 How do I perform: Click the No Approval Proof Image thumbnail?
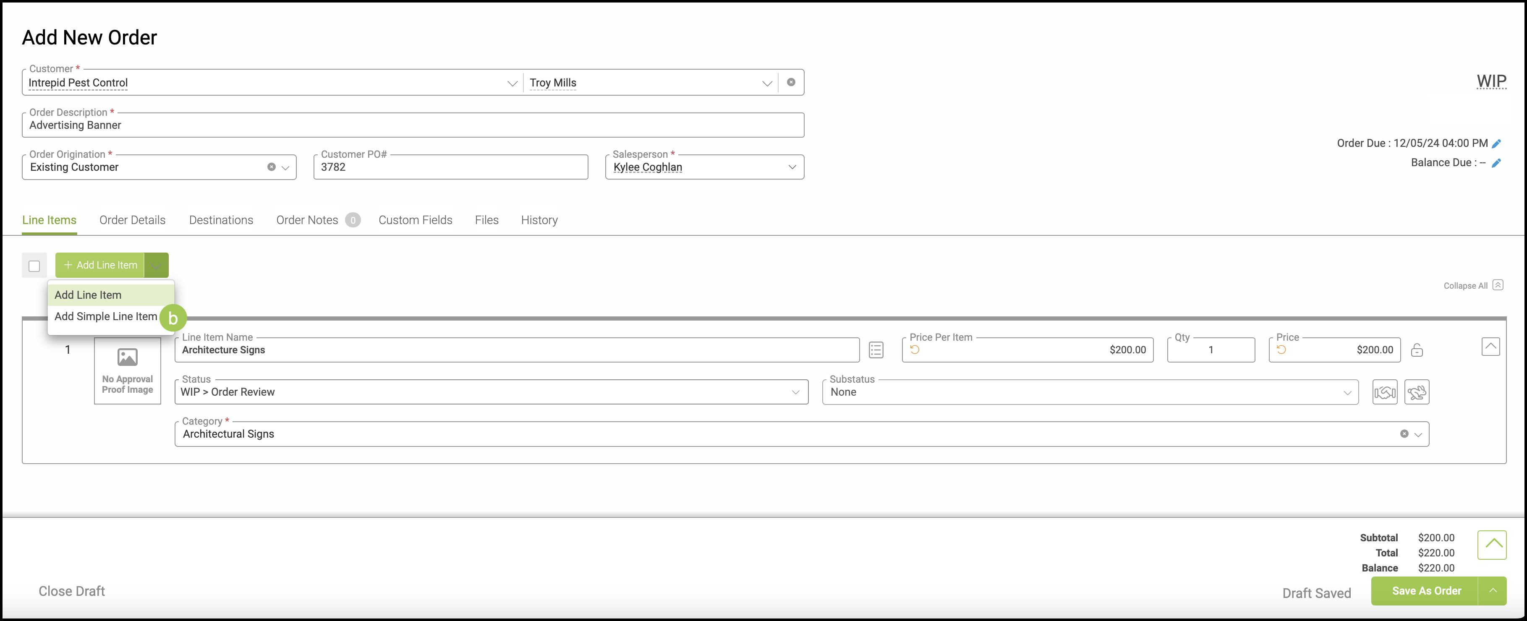[x=128, y=371]
